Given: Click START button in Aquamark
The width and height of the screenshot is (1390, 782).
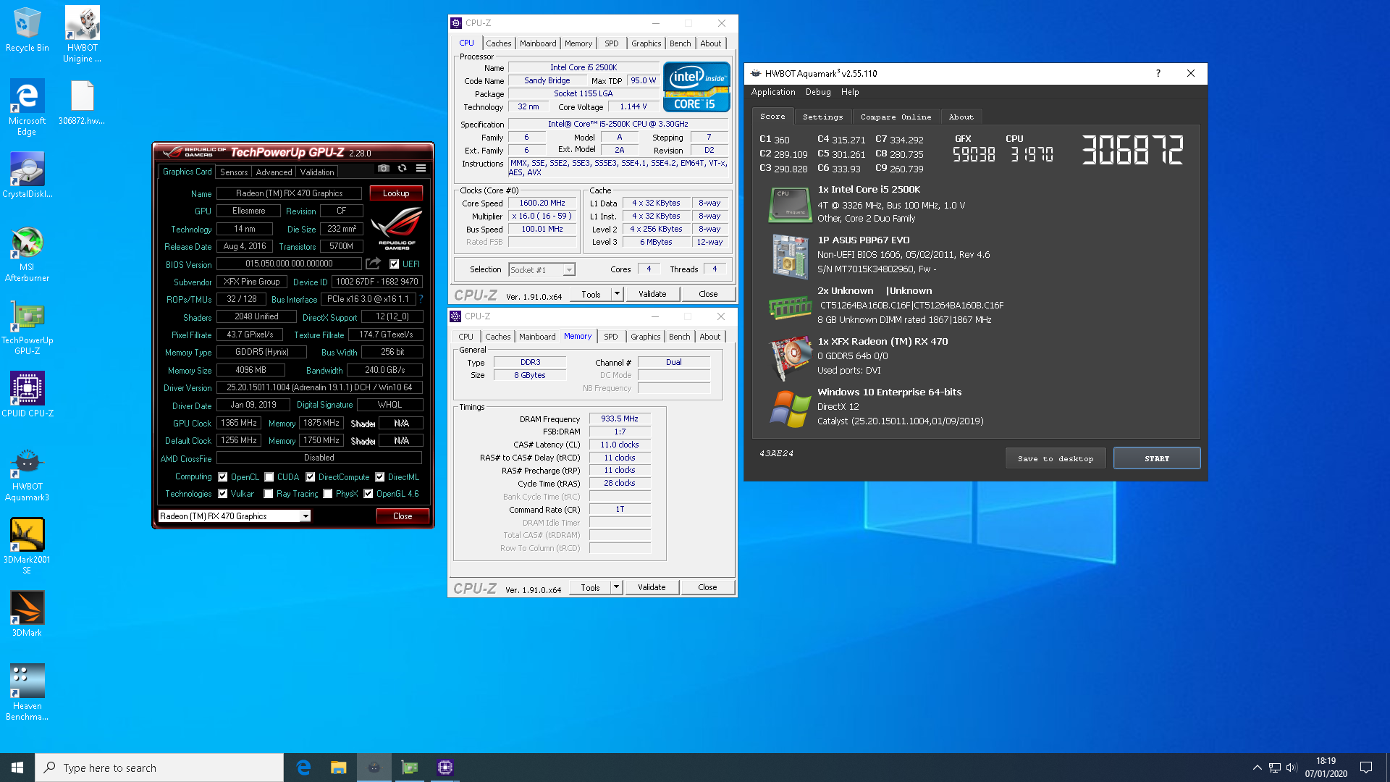Looking at the screenshot, I should [1157, 458].
